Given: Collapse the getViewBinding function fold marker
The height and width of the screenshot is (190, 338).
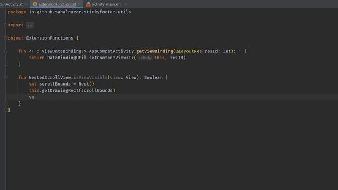Looking at the screenshot, I should [x=6, y=51].
